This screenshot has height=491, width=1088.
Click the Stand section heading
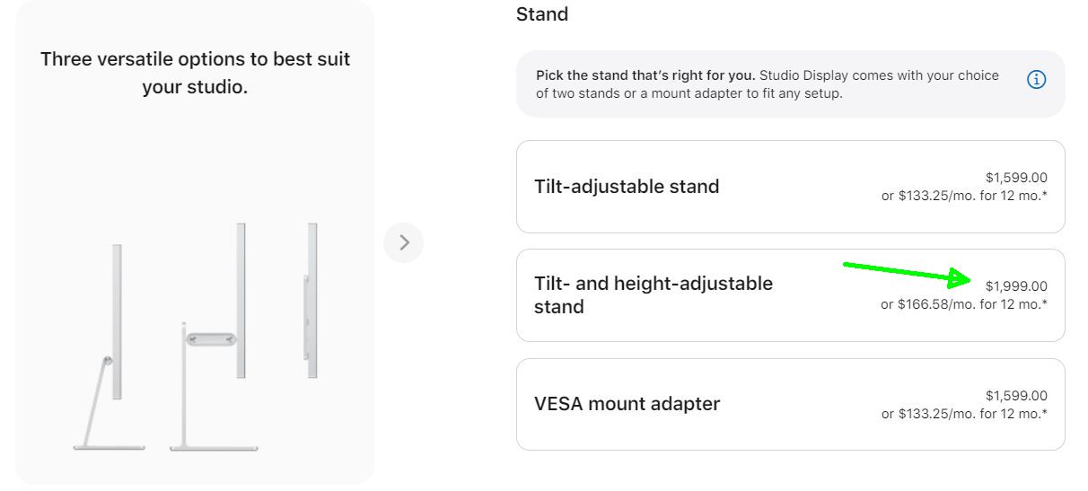point(542,14)
